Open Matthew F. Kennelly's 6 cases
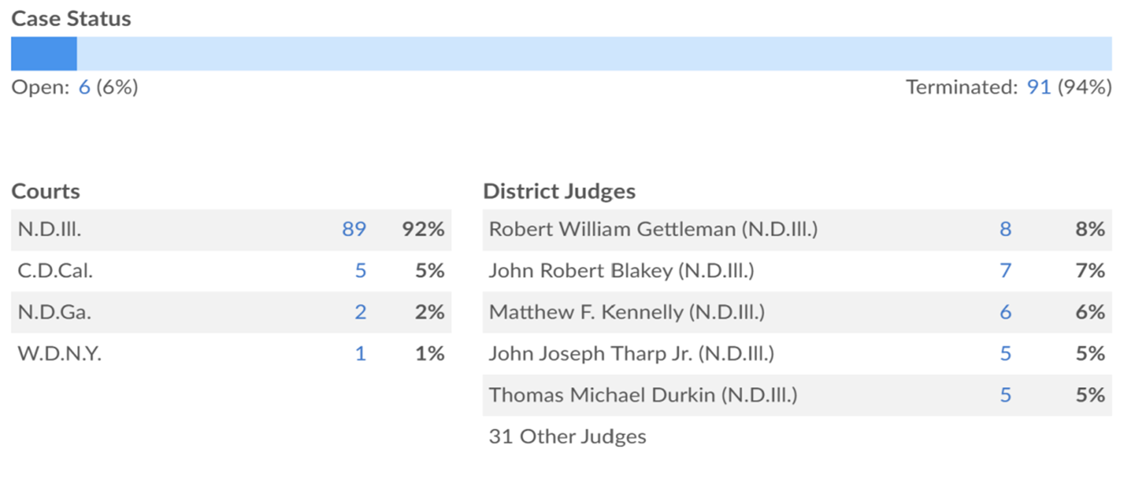The height and width of the screenshot is (480, 1128). click(x=1005, y=312)
